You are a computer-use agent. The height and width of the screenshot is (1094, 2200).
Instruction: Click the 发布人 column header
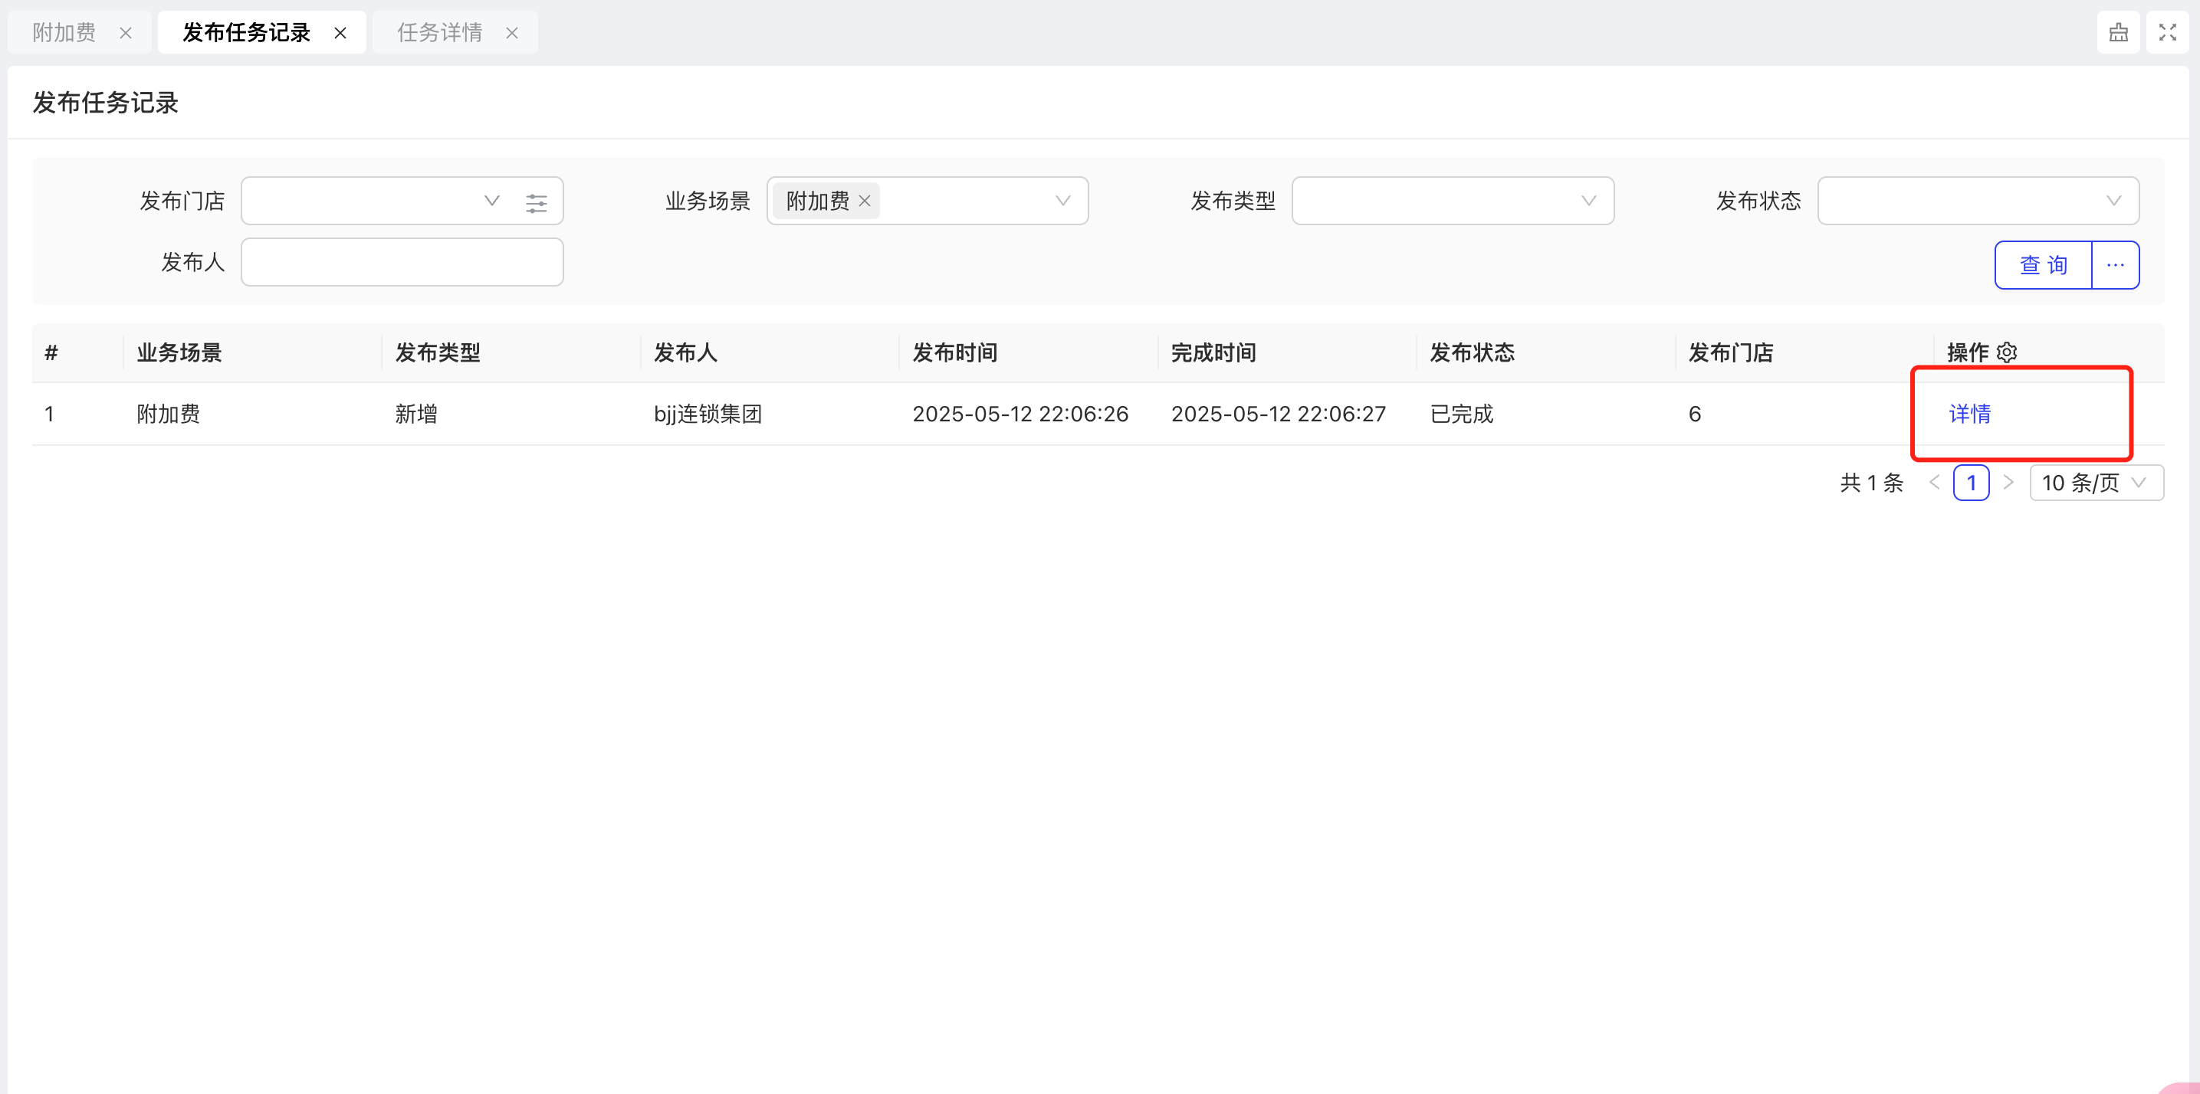point(685,352)
